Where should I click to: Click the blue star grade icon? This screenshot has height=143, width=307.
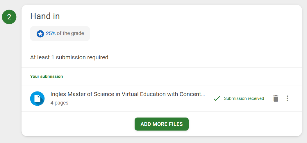40,34
